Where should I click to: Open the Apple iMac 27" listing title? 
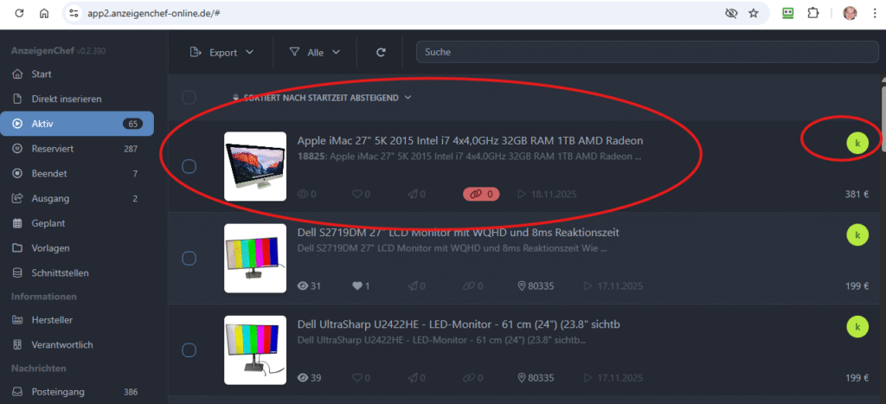click(x=470, y=140)
